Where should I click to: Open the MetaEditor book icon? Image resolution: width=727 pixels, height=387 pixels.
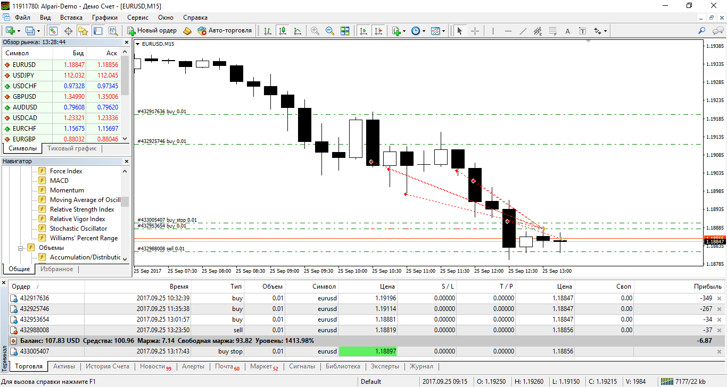pos(187,31)
